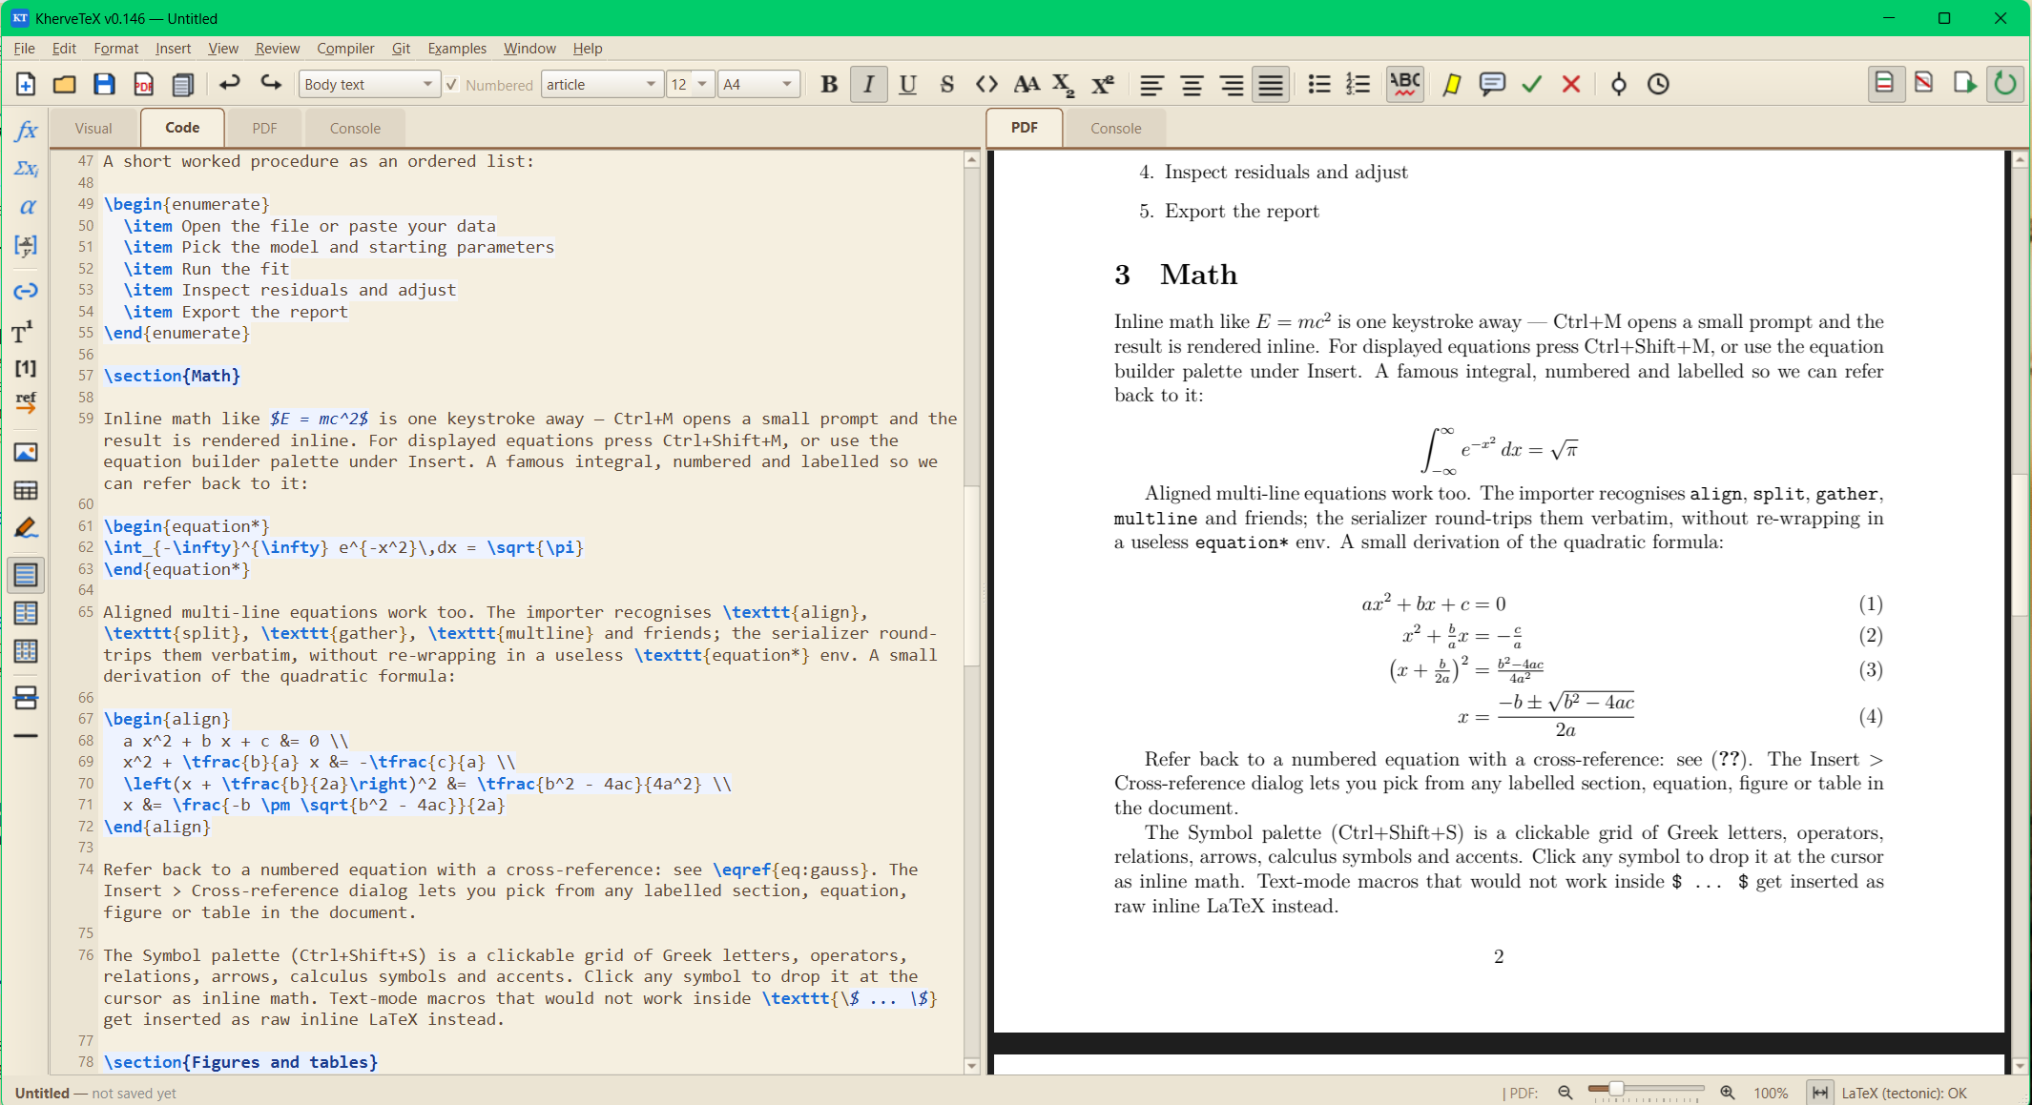Open the Examples menu
Screen dimensions: 2032x1105
click(x=456, y=49)
